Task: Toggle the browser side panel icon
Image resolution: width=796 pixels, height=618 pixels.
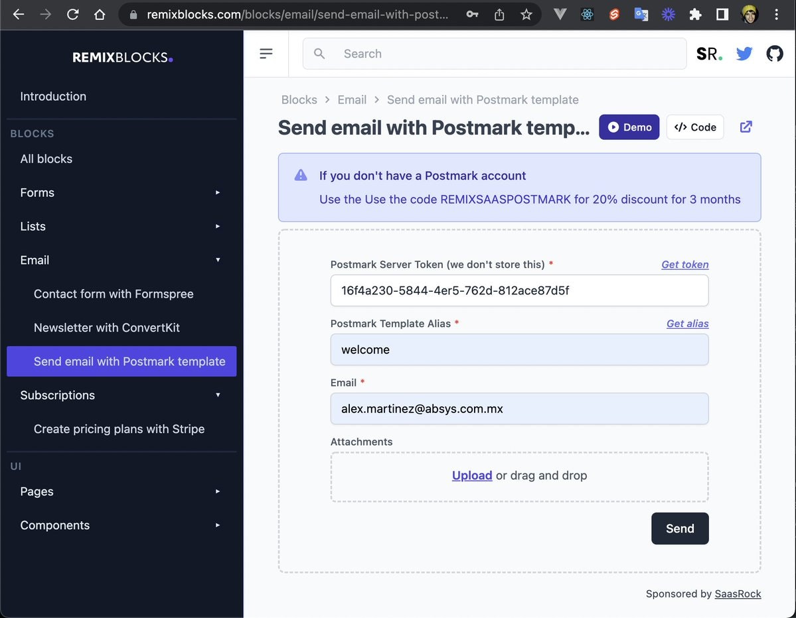Action: click(x=722, y=14)
